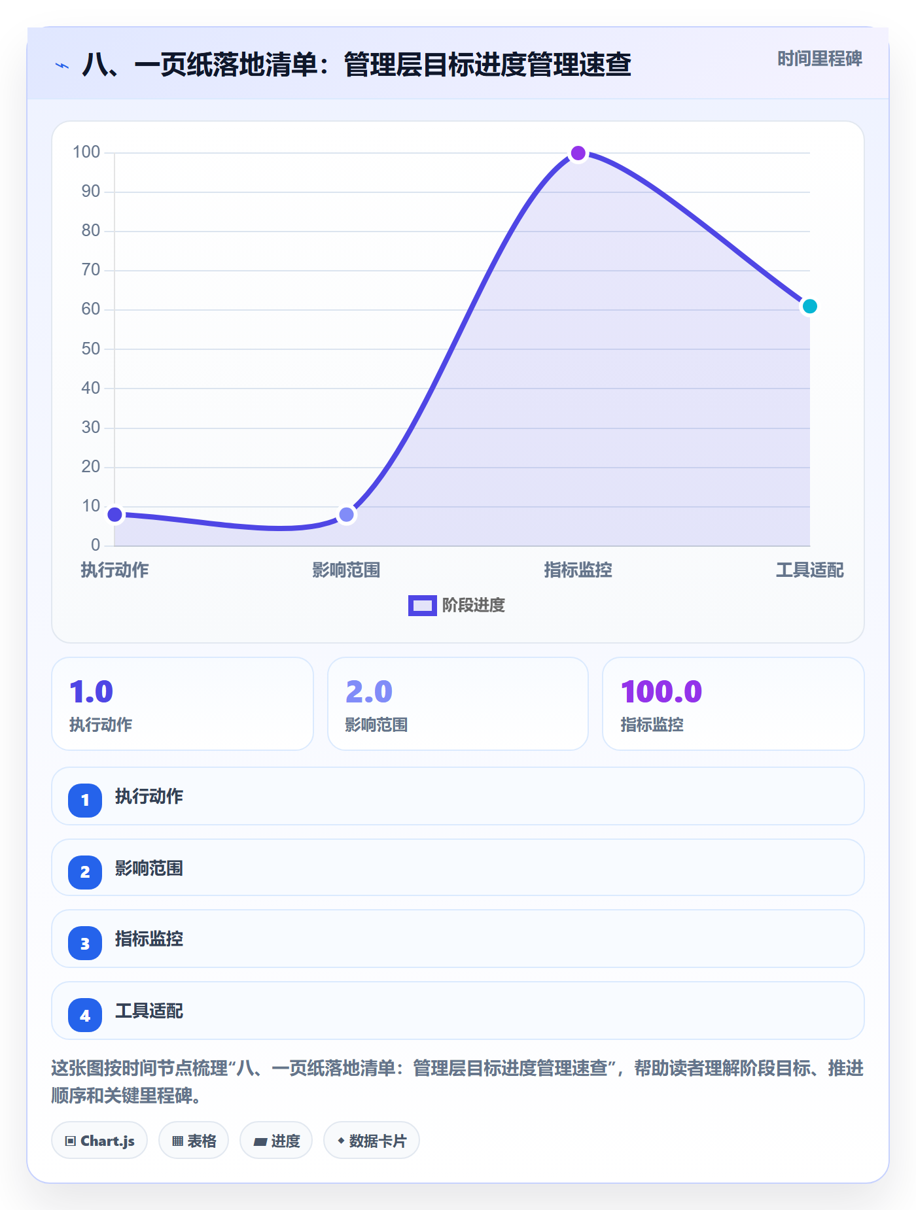Click the description paragraph starting with 这张图按时间节点梳理
The height and width of the screenshot is (1210, 916).
pos(457,1082)
